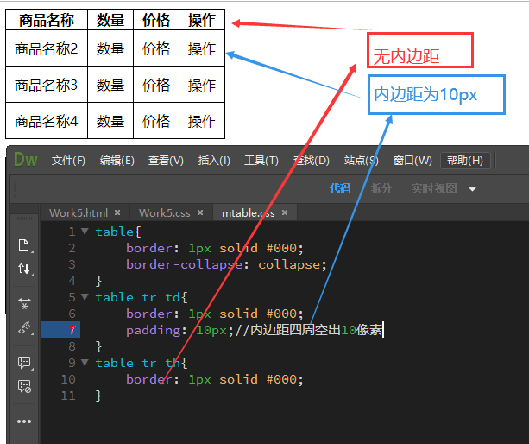This screenshot has height=444, width=529.
Task: Click the format source code icon
Action: click(24, 327)
